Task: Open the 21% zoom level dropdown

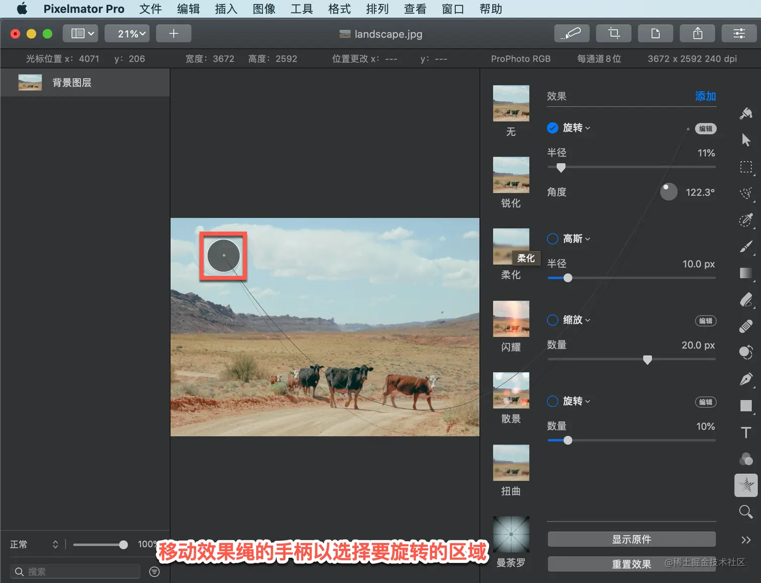Action: 127,34
